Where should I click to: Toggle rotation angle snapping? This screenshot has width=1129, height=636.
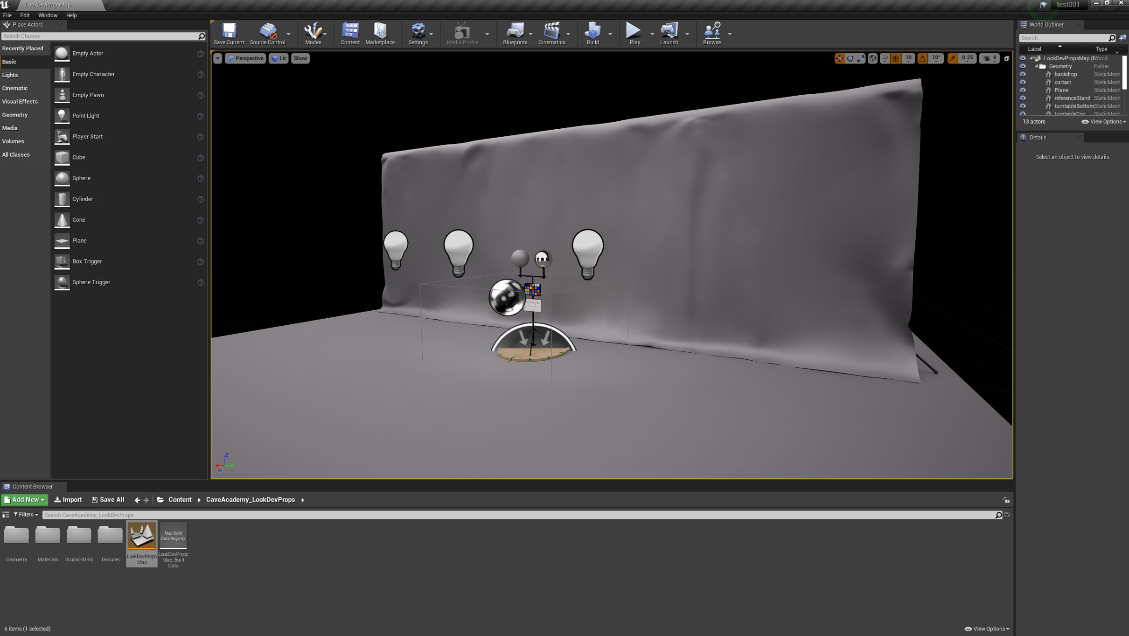[x=922, y=58]
